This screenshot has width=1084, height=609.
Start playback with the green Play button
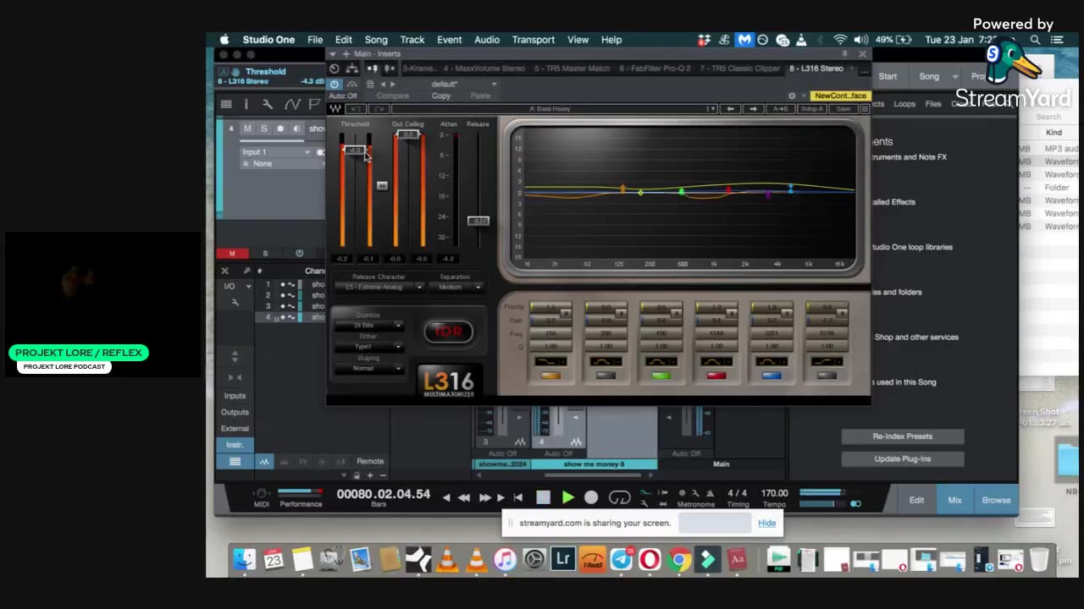tap(567, 498)
